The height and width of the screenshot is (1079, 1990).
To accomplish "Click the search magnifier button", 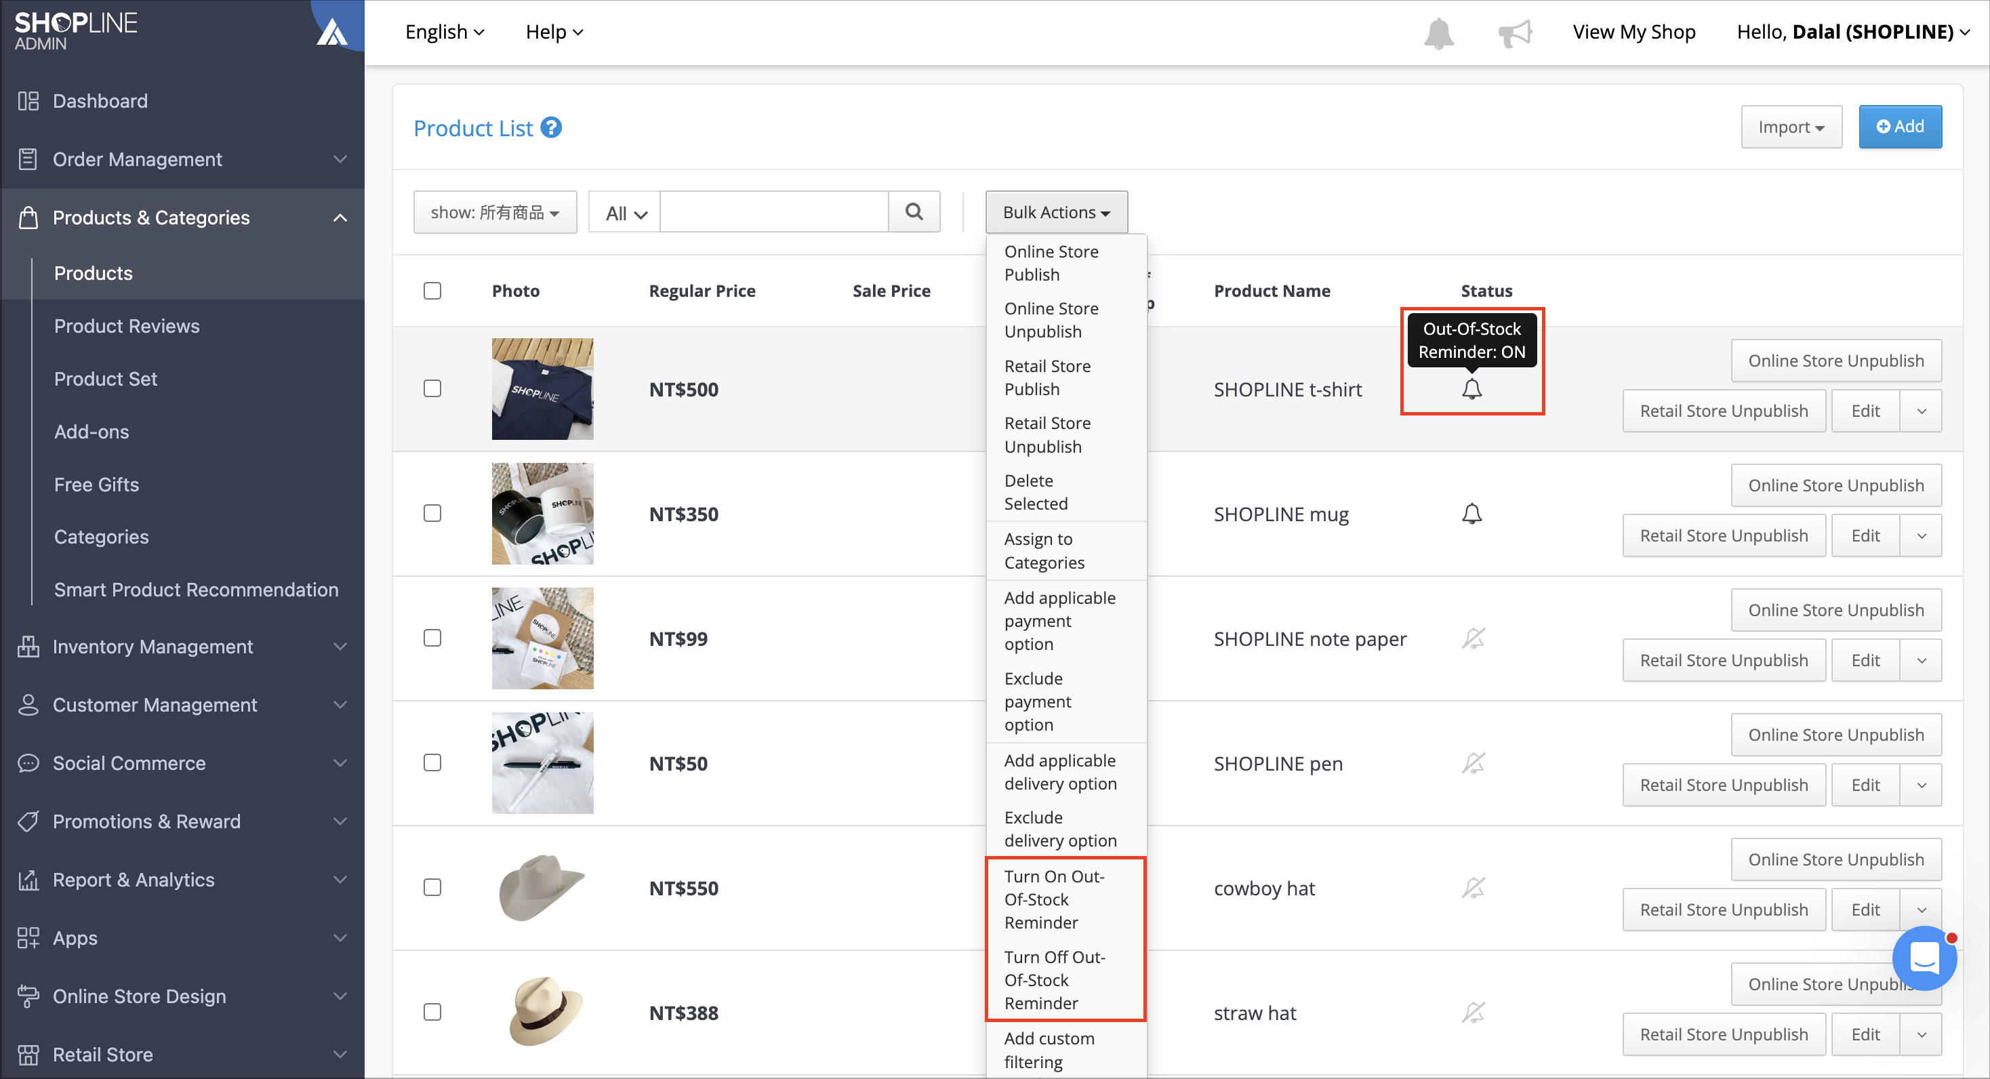I will tap(914, 211).
